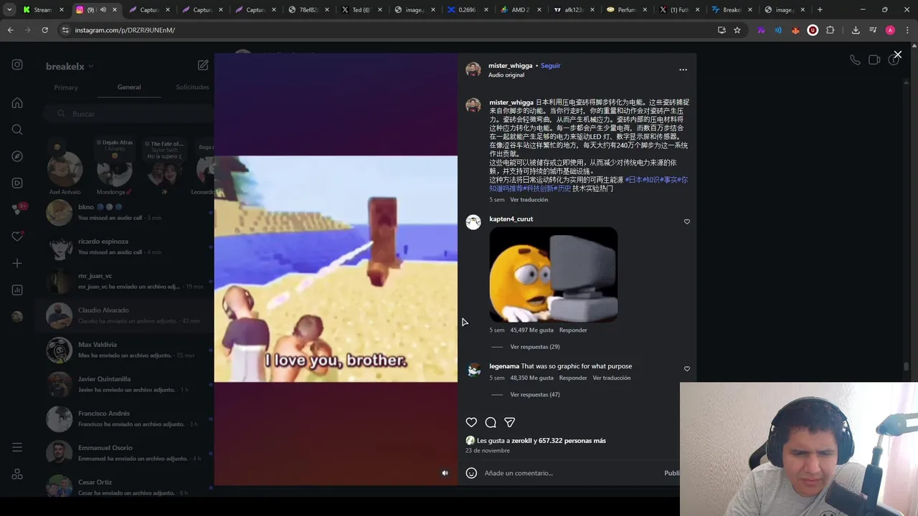Start an audio call with the phone icon
The height and width of the screenshot is (516, 918).
855,60
